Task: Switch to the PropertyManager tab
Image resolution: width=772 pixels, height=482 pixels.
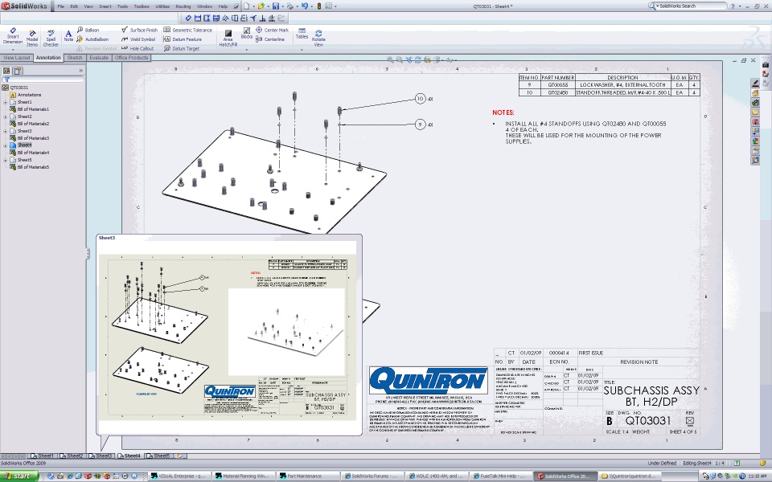Action: [17, 71]
